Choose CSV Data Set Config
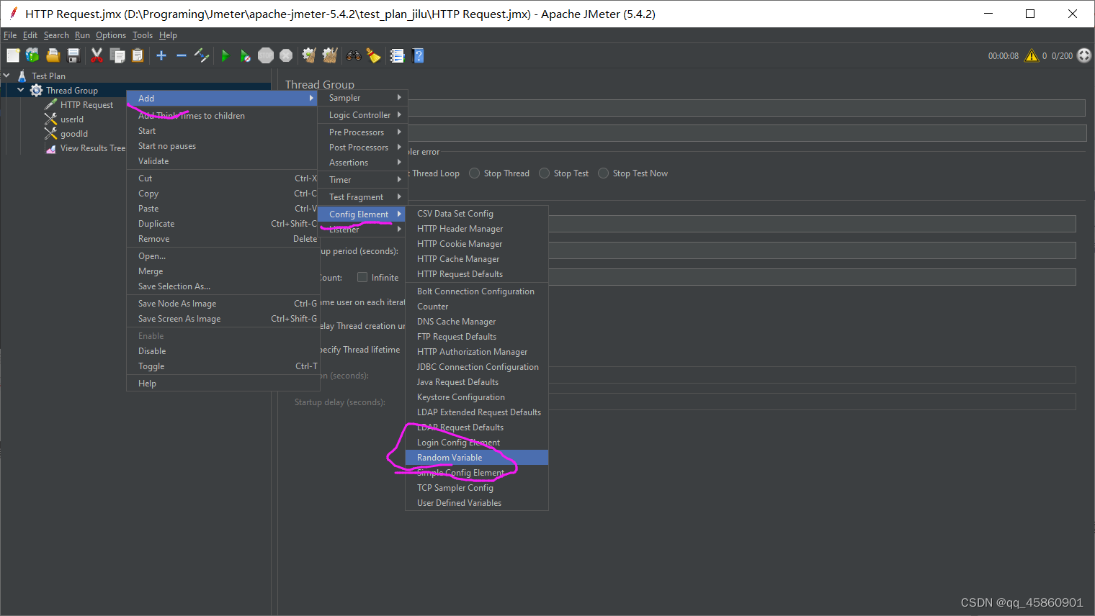 [477, 214]
